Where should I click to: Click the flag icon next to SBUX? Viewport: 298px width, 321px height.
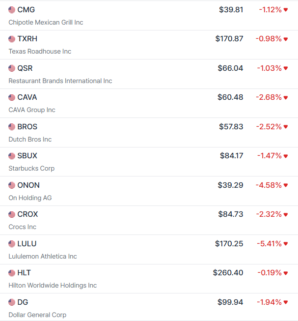coord(12,156)
